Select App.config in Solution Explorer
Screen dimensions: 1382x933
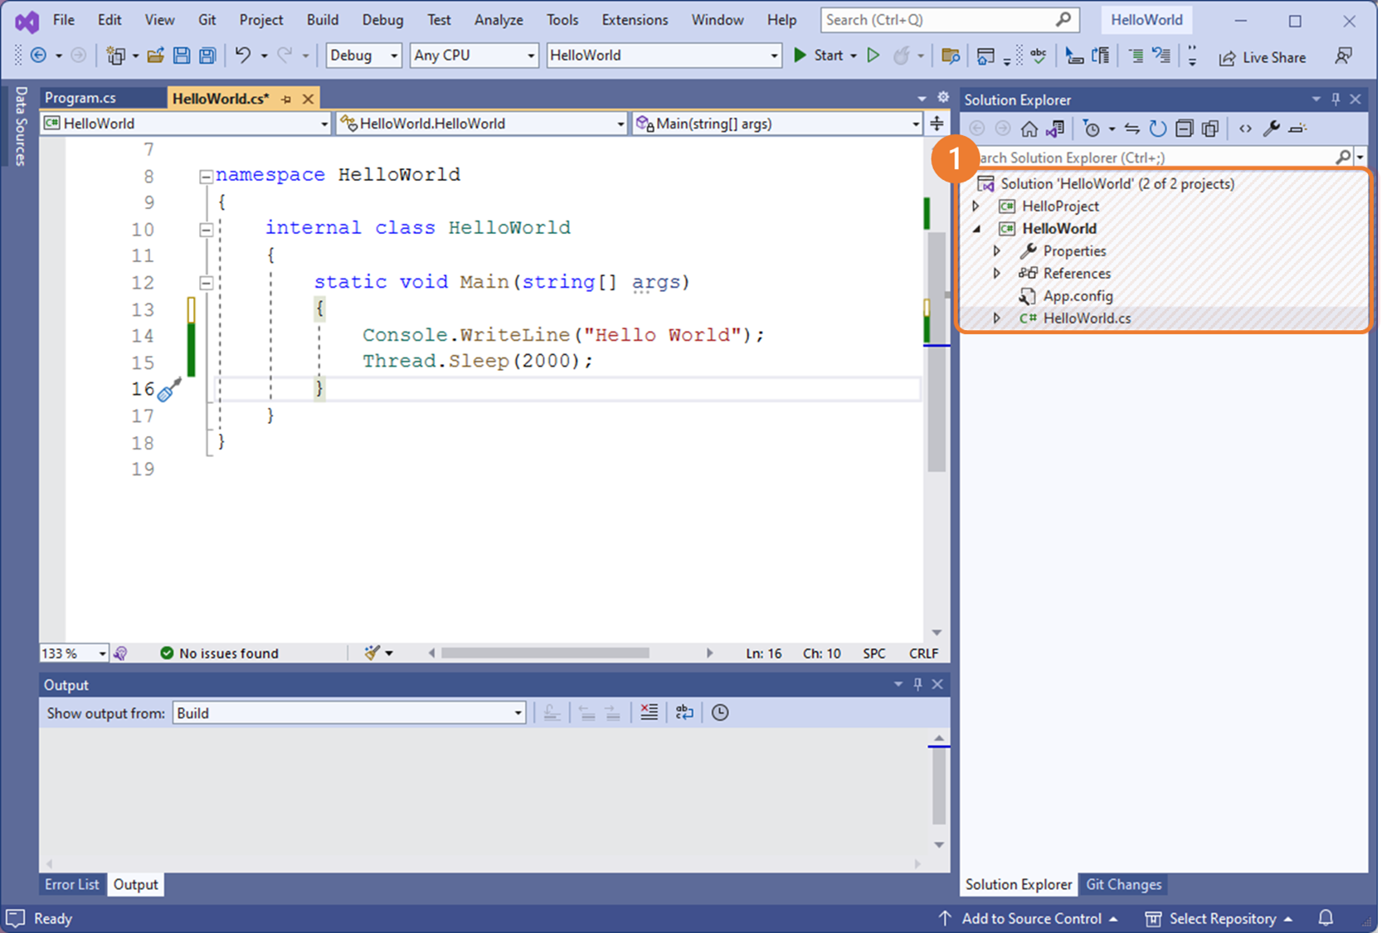[1078, 295]
